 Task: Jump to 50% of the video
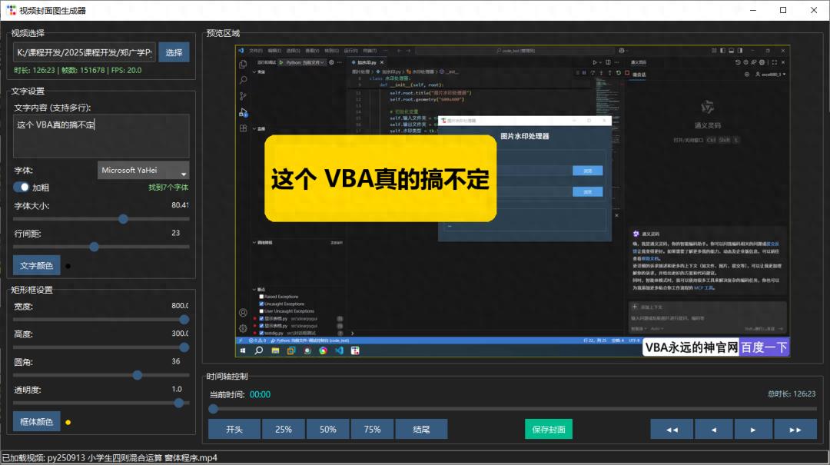[328, 429]
